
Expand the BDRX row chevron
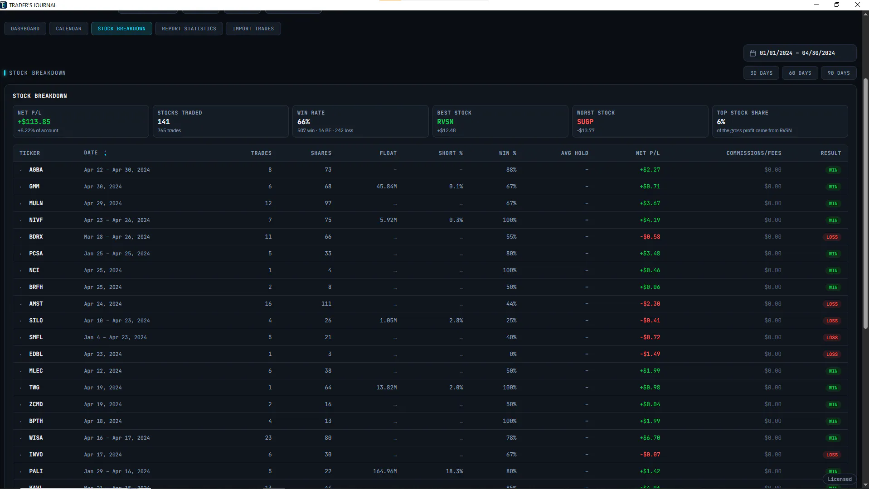point(21,237)
